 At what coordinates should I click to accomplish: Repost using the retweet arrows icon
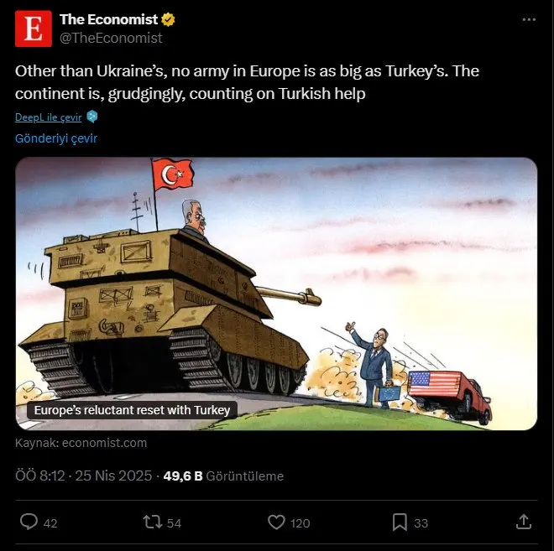pyautogui.click(x=153, y=522)
